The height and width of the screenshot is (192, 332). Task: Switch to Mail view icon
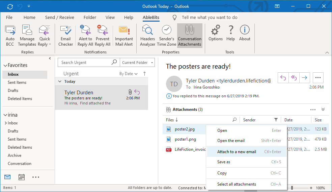click(7, 177)
